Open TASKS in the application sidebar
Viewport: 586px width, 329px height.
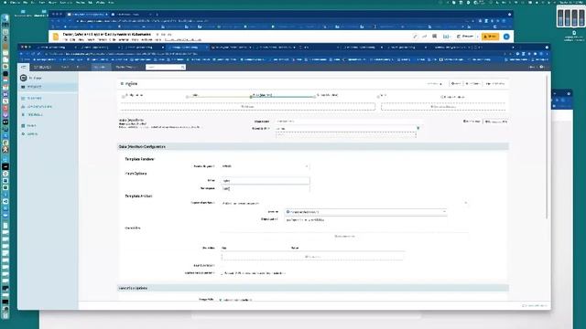click(x=29, y=126)
